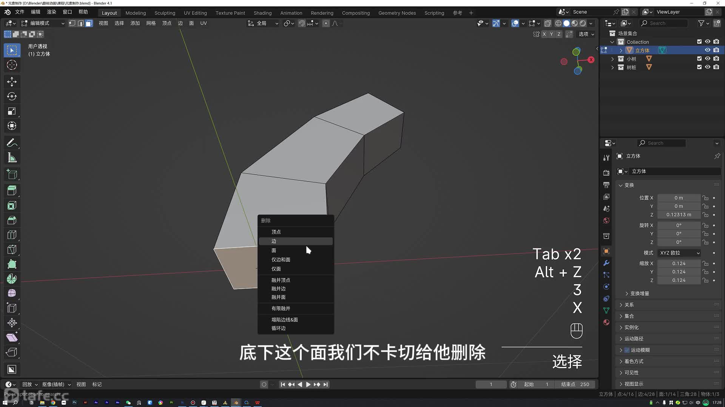Open the 文件 menu
725x407 pixels.
(20, 12)
